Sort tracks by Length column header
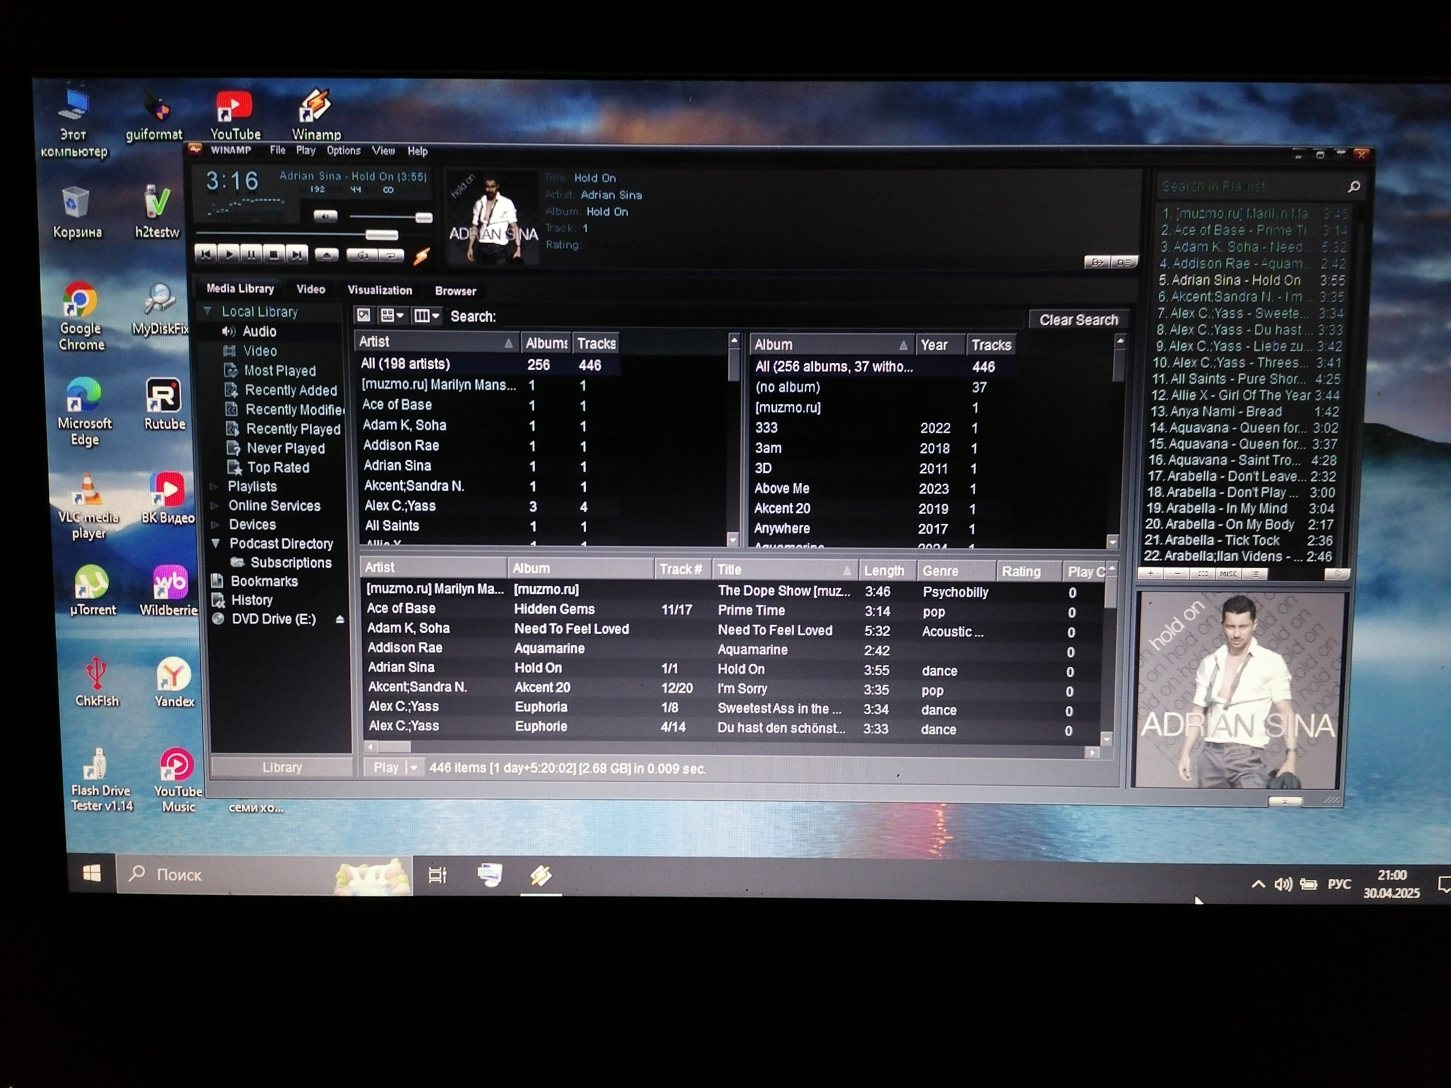The image size is (1451, 1088). (x=887, y=571)
